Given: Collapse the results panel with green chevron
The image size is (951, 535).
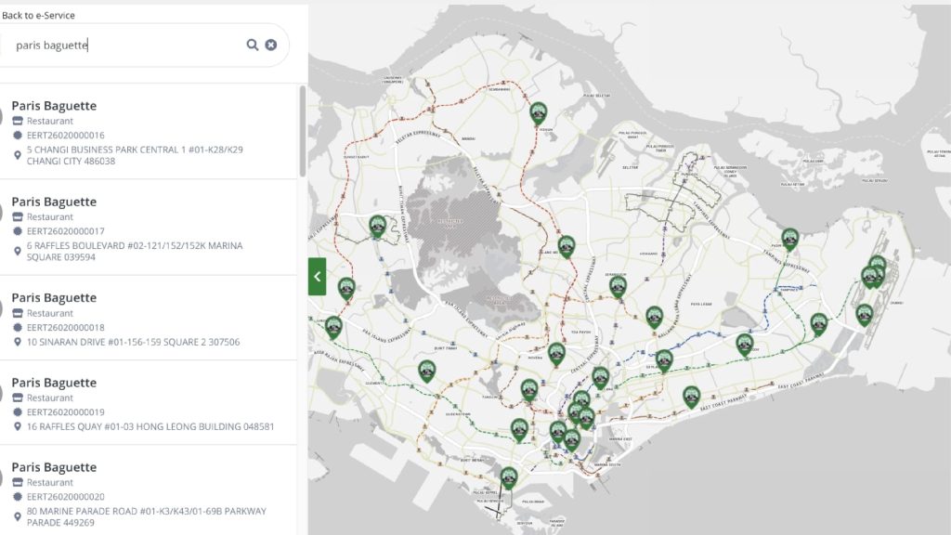Looking at the screenshot, I should [x=317, y=276].
